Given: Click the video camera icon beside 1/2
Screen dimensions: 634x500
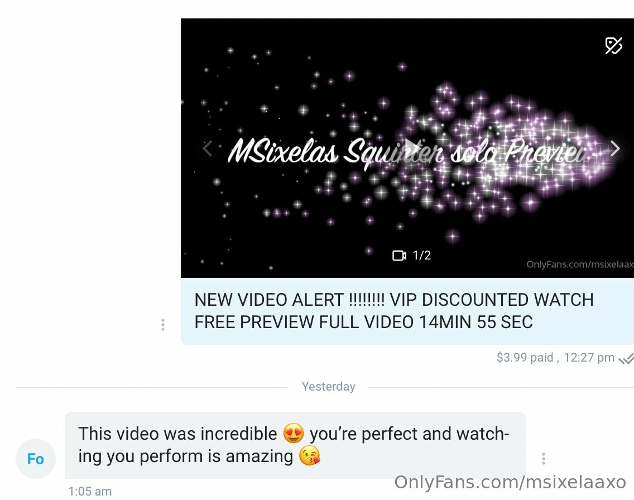Looking at the screenshot, I should tap(399, 256).
